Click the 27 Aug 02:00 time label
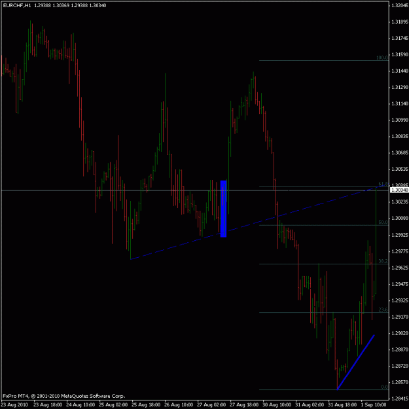The height and width of the screenshot is (409, 409). pos(211,405)
